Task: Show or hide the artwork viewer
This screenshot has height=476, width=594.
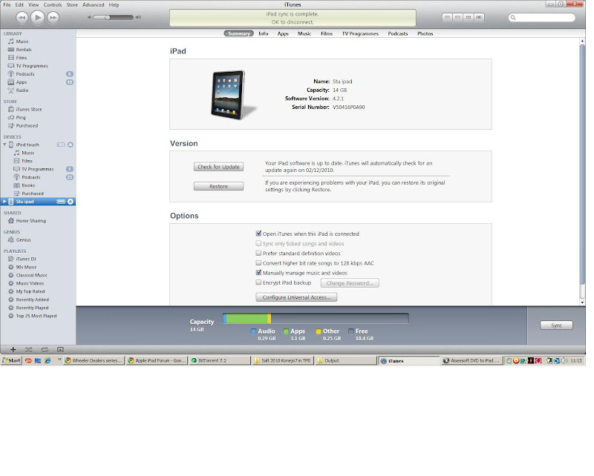Action: point(60,350)
